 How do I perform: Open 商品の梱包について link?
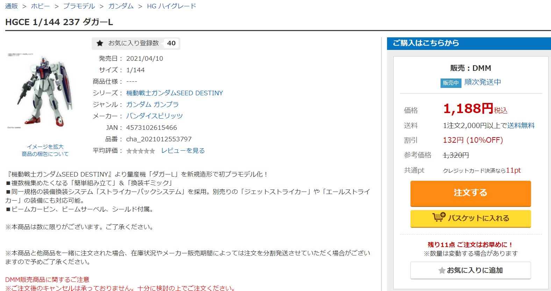tap(45, 154)
